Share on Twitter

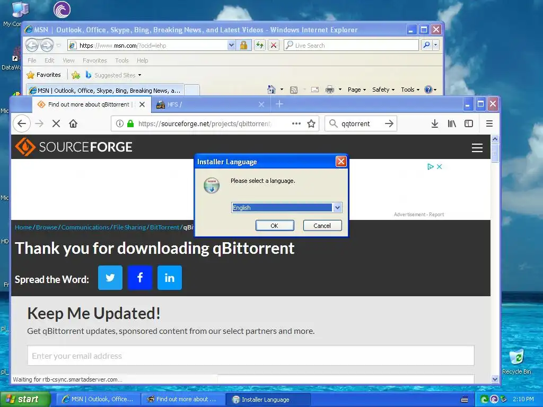[110, 278]
